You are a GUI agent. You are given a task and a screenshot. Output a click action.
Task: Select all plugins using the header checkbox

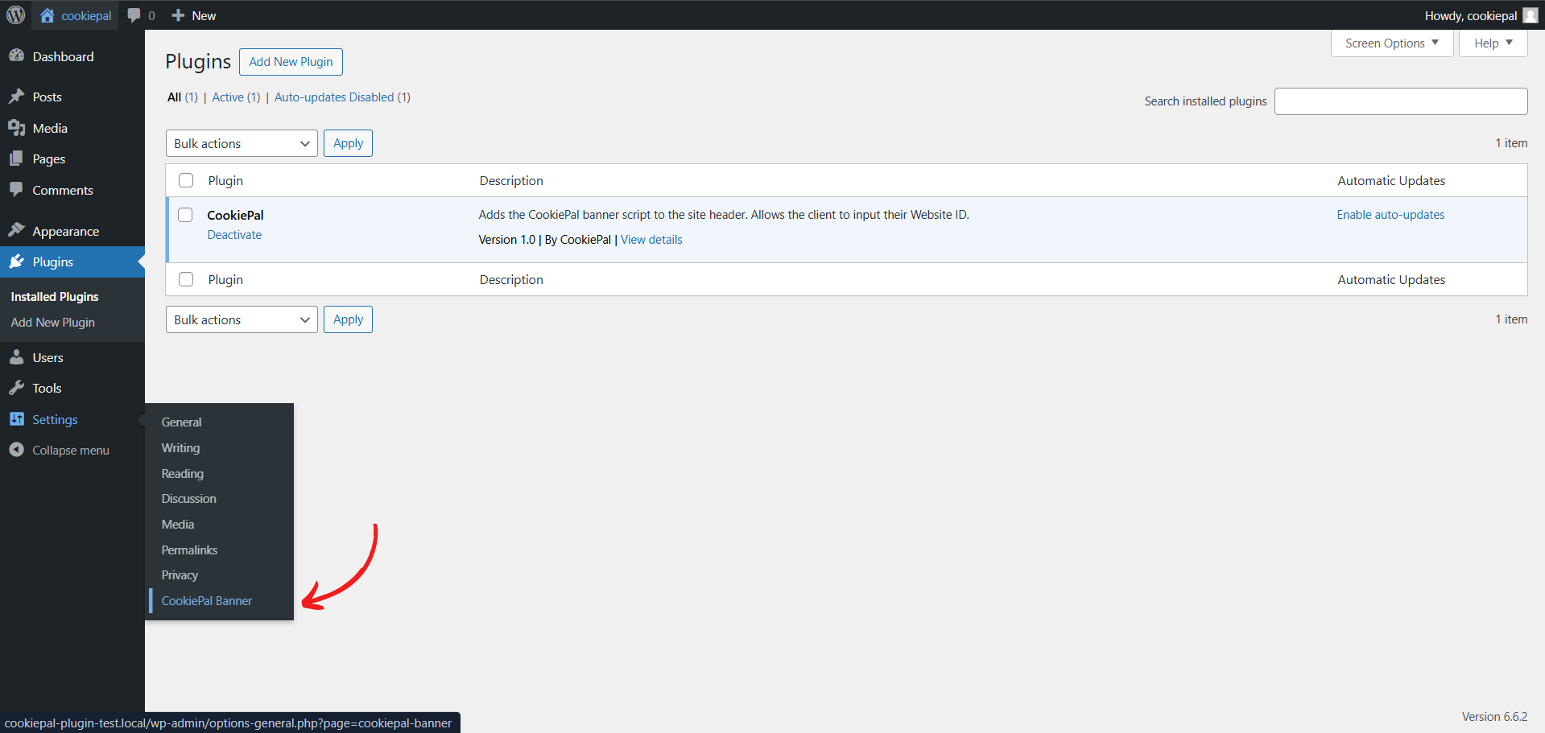click(185, 179)
